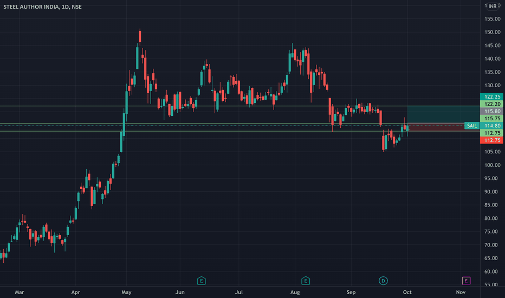Screen dimensions: 505x298
Task: Click the 100.00 price scale value
Action: tap(493, 165)
